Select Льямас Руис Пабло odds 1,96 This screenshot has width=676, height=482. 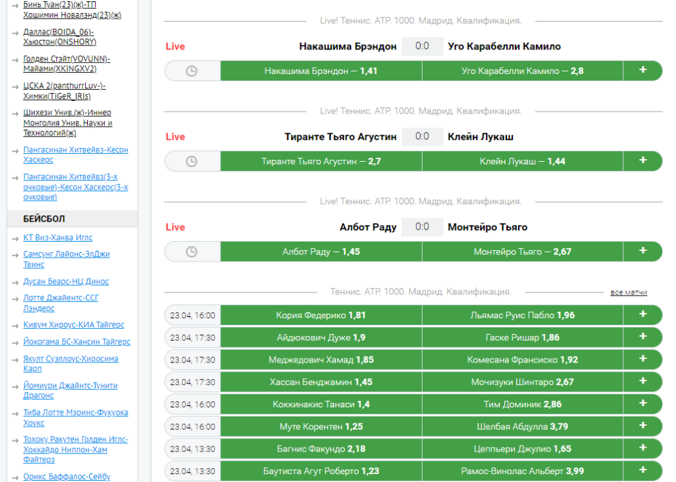pyautogui.click(x=523, y=315)
